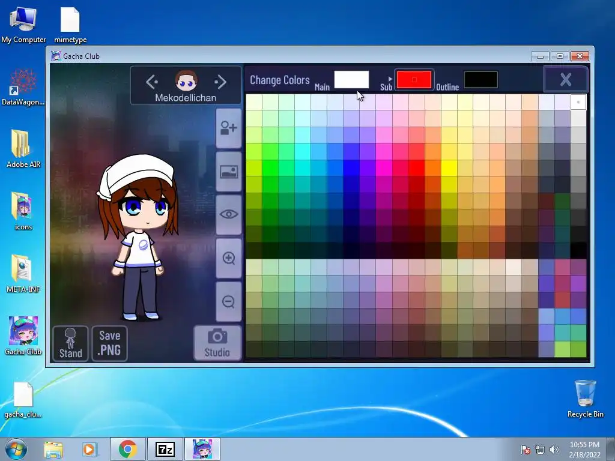Image resolution: width=615 pixels, height=461 pixels.
Task: Pick the bright red palette swatch
Action: pos(416,168)
